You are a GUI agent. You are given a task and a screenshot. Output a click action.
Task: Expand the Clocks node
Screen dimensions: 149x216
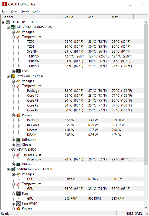point(14,145)
